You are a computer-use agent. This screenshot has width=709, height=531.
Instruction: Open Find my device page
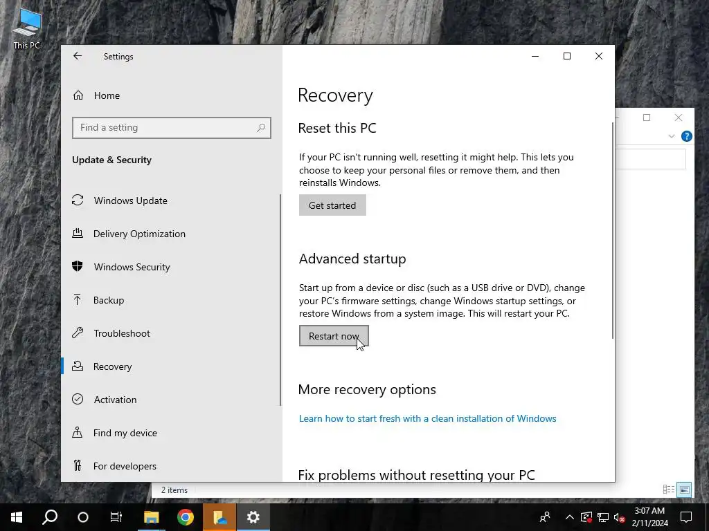coord(125,433)
